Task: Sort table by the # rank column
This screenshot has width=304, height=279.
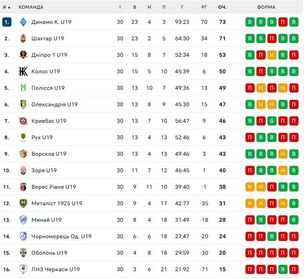Action: click(x=7, y=7)
